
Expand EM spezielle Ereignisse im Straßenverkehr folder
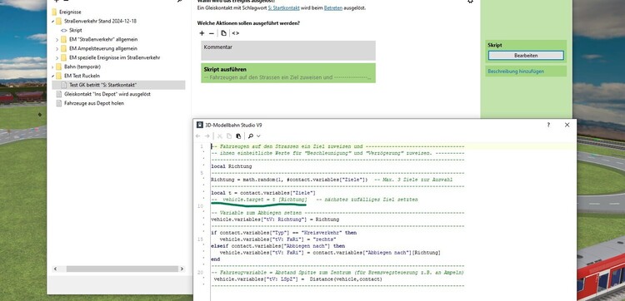pos(57,57)
